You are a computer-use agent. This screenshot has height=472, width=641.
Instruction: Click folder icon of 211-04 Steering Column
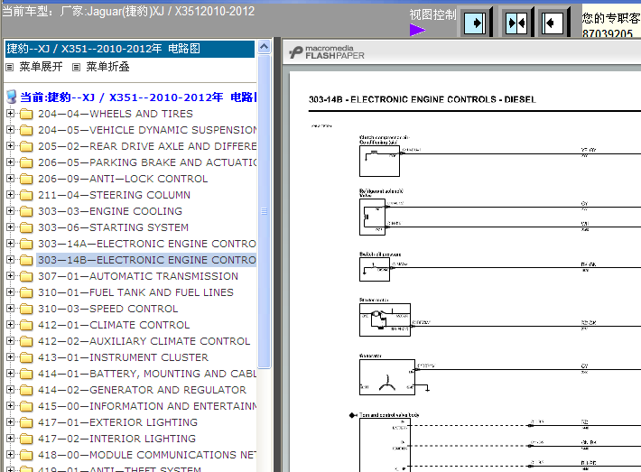click(x=26, y=195)
